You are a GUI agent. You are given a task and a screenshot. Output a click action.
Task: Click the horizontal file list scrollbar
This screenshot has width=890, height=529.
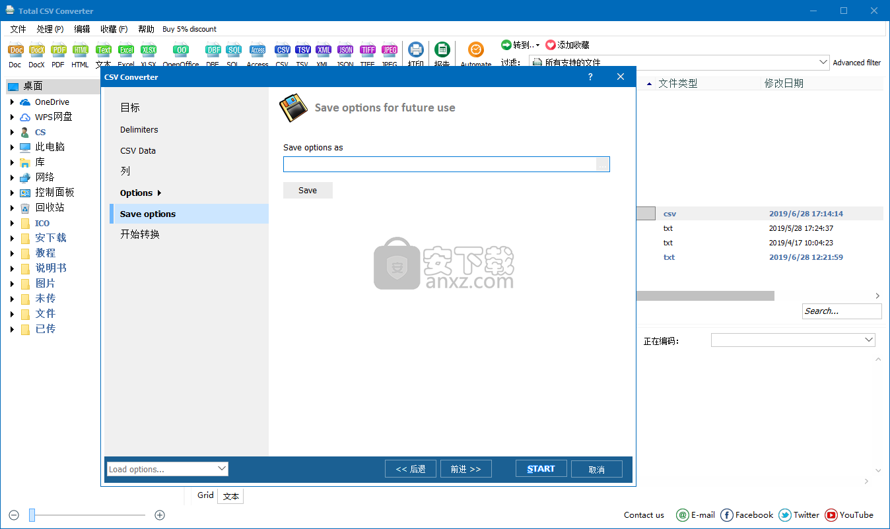[x=705, y=296]
